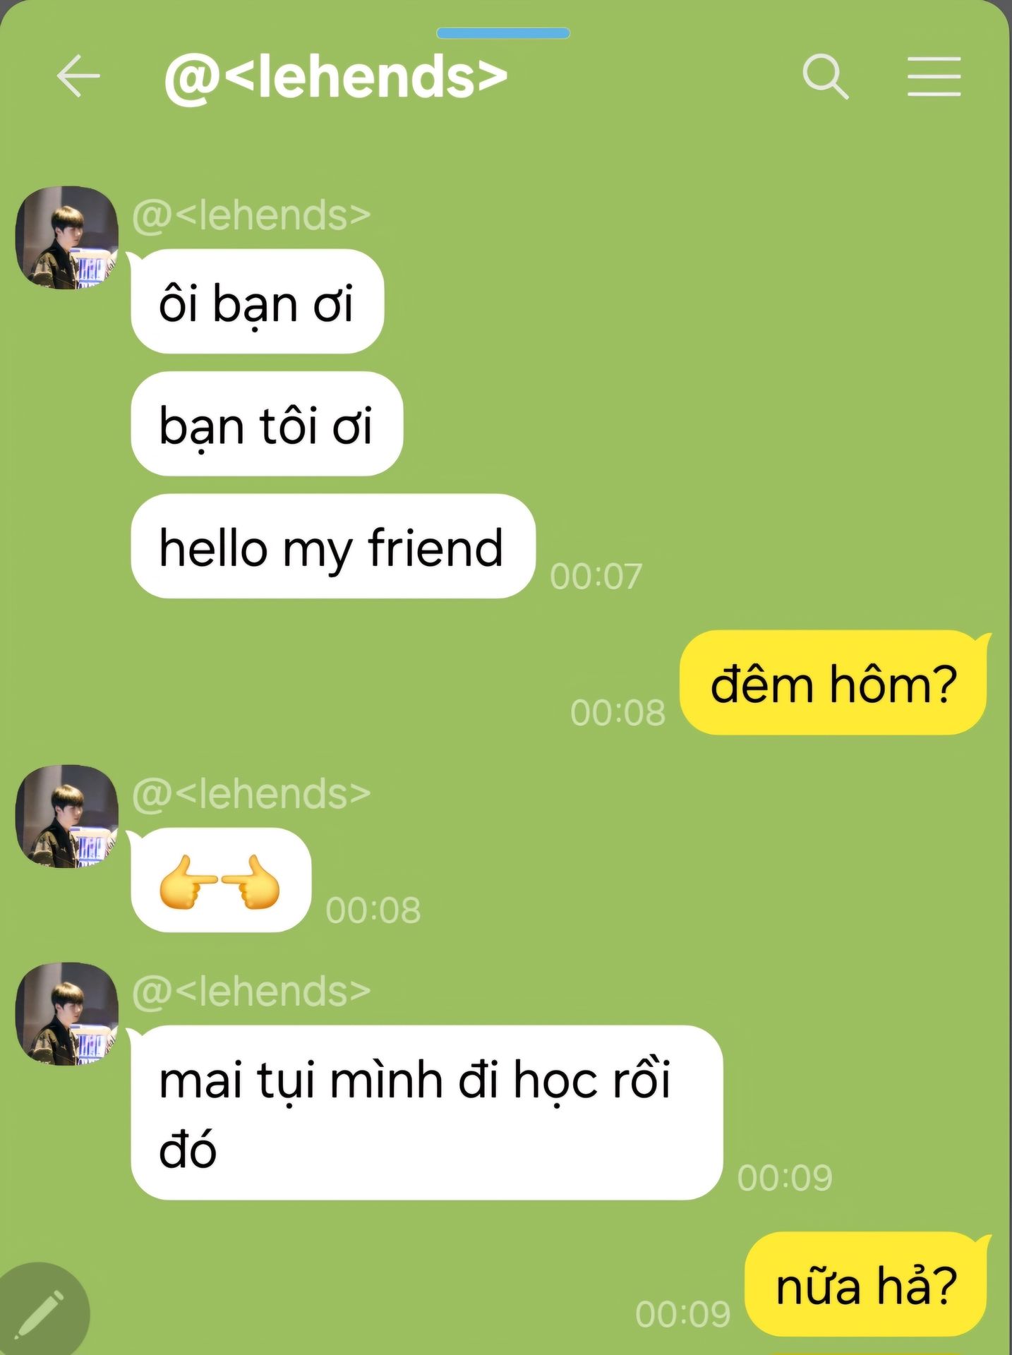Tap the pointing fingers emoji bubble

[221, 880]
